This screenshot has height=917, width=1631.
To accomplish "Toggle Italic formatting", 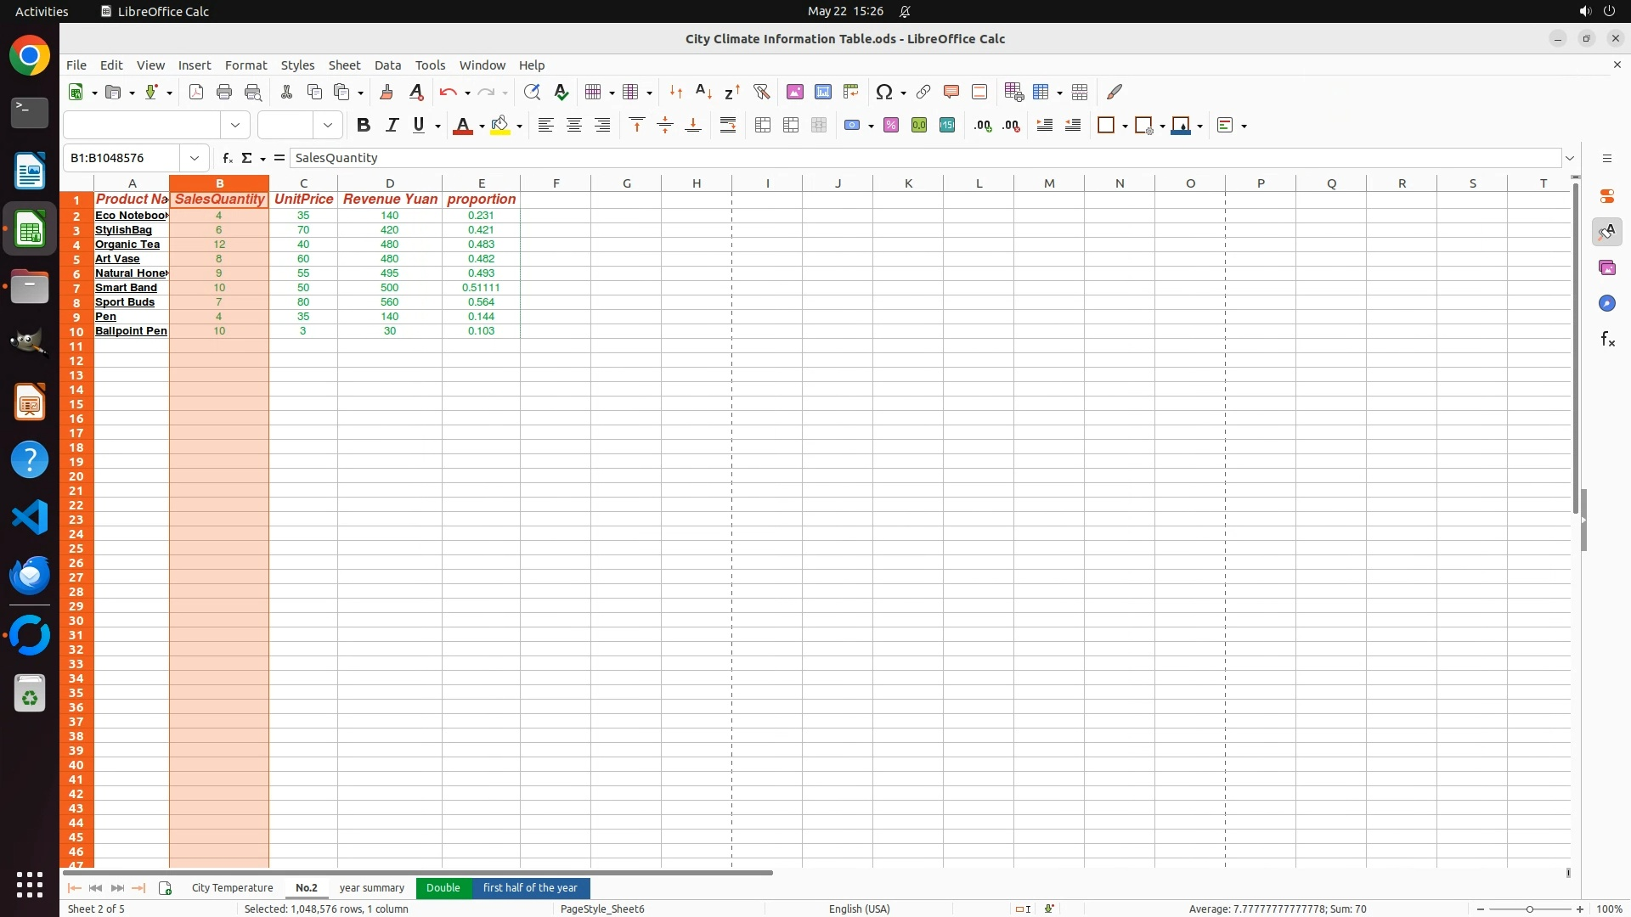I will pos(392,126).
